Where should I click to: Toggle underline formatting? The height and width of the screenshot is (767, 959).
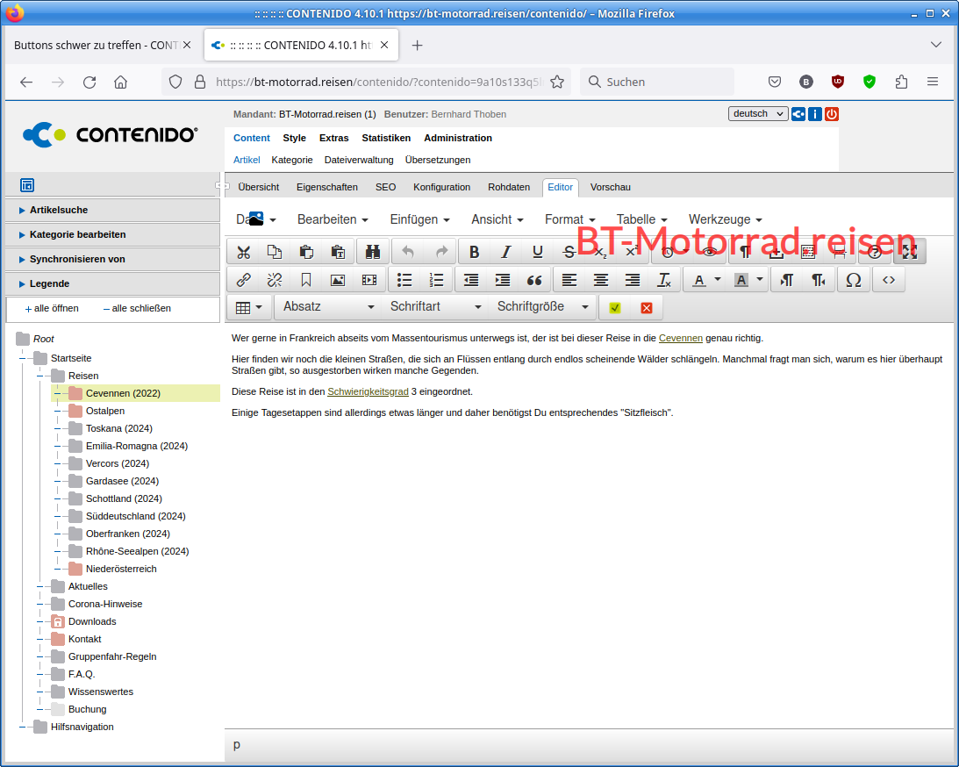538,252
